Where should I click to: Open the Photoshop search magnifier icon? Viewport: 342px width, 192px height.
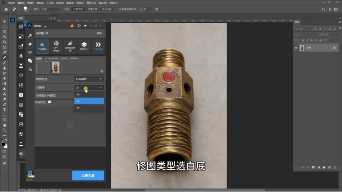(323, 9)
